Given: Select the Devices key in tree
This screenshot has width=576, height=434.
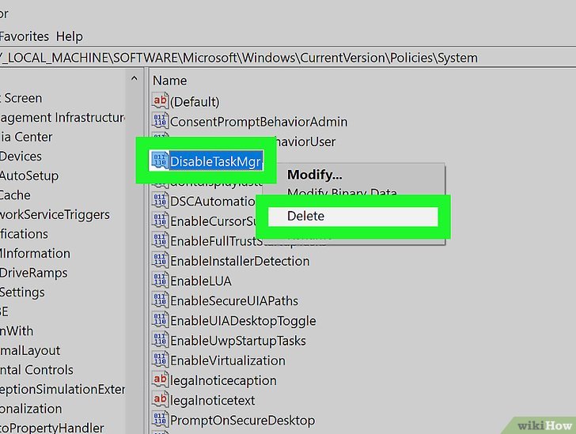Looking at the screenshot, I should (21, 156).
